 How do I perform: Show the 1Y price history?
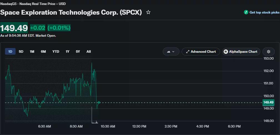click(x=67, y=51)
